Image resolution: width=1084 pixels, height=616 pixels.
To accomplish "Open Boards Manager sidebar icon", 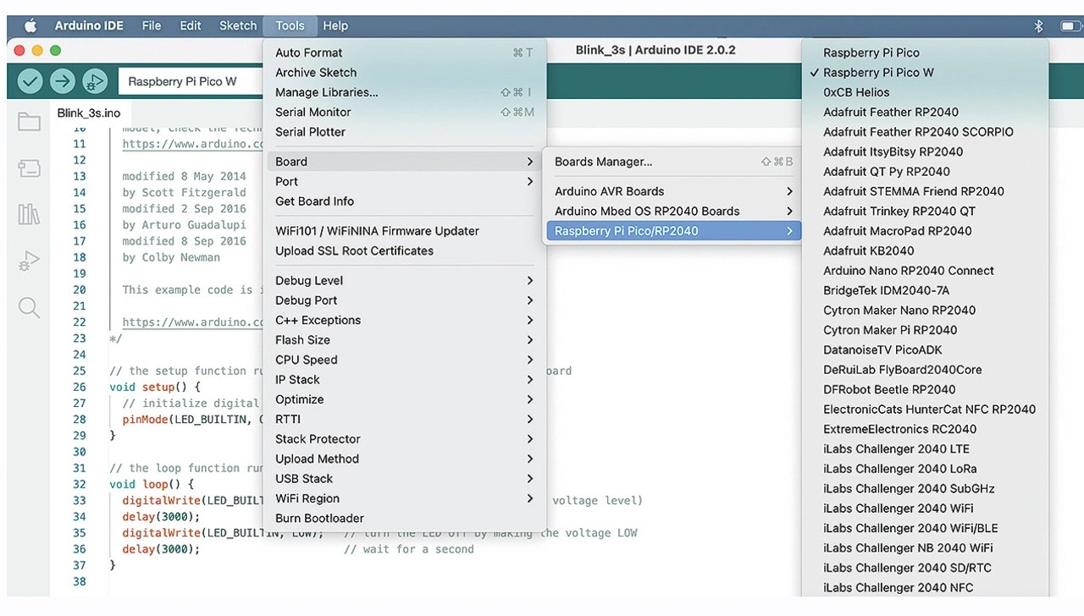I will 29,168.
